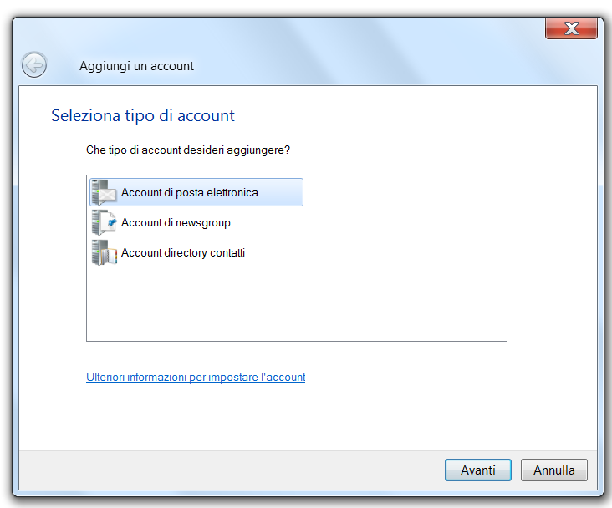Open Ulteriori informazioni per impostare l'account link
Image resolution: width=612 pixels, height=508 pixels.
pyautogui.click(x=196, y=378)
